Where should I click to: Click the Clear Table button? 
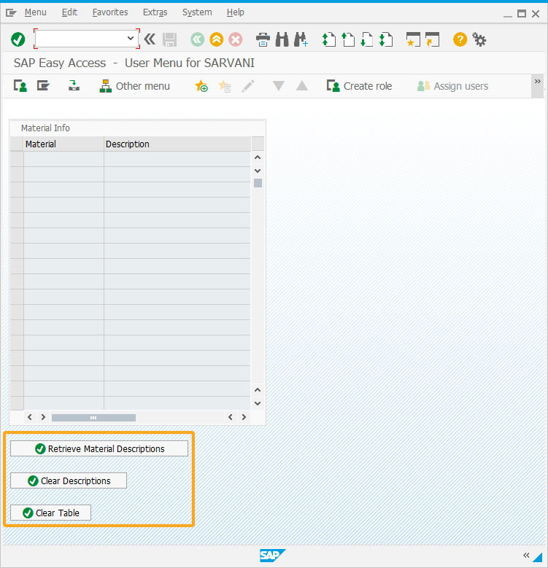click(50, 513)
